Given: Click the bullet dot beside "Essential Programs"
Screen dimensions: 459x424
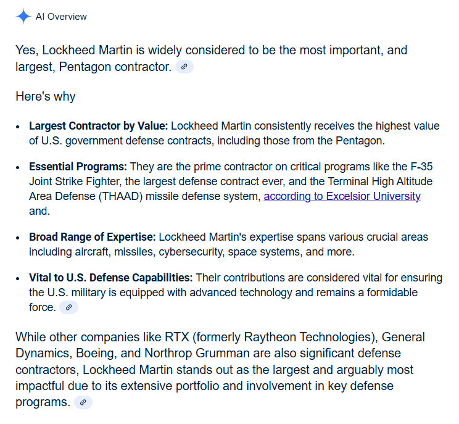Looking at the screenshot, I should 19,167.
